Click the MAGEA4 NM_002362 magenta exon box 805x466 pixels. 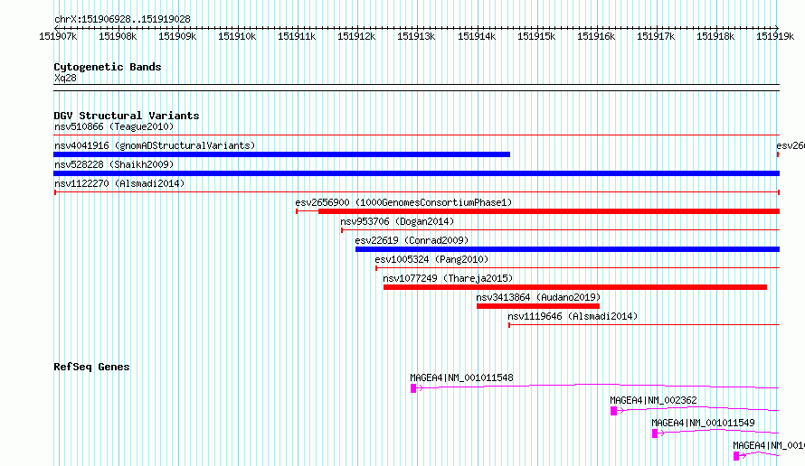coord(613,411)
